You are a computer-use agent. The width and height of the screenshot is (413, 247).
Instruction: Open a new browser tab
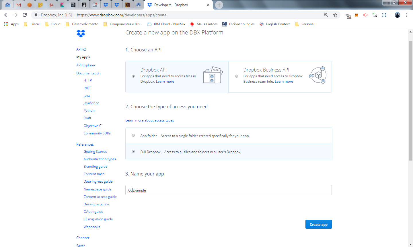pos(219,5)
